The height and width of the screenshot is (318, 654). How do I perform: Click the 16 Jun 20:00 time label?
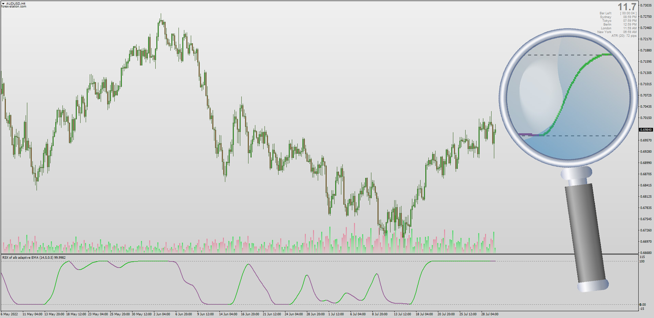pyautogui.click(x=250, y=314)
